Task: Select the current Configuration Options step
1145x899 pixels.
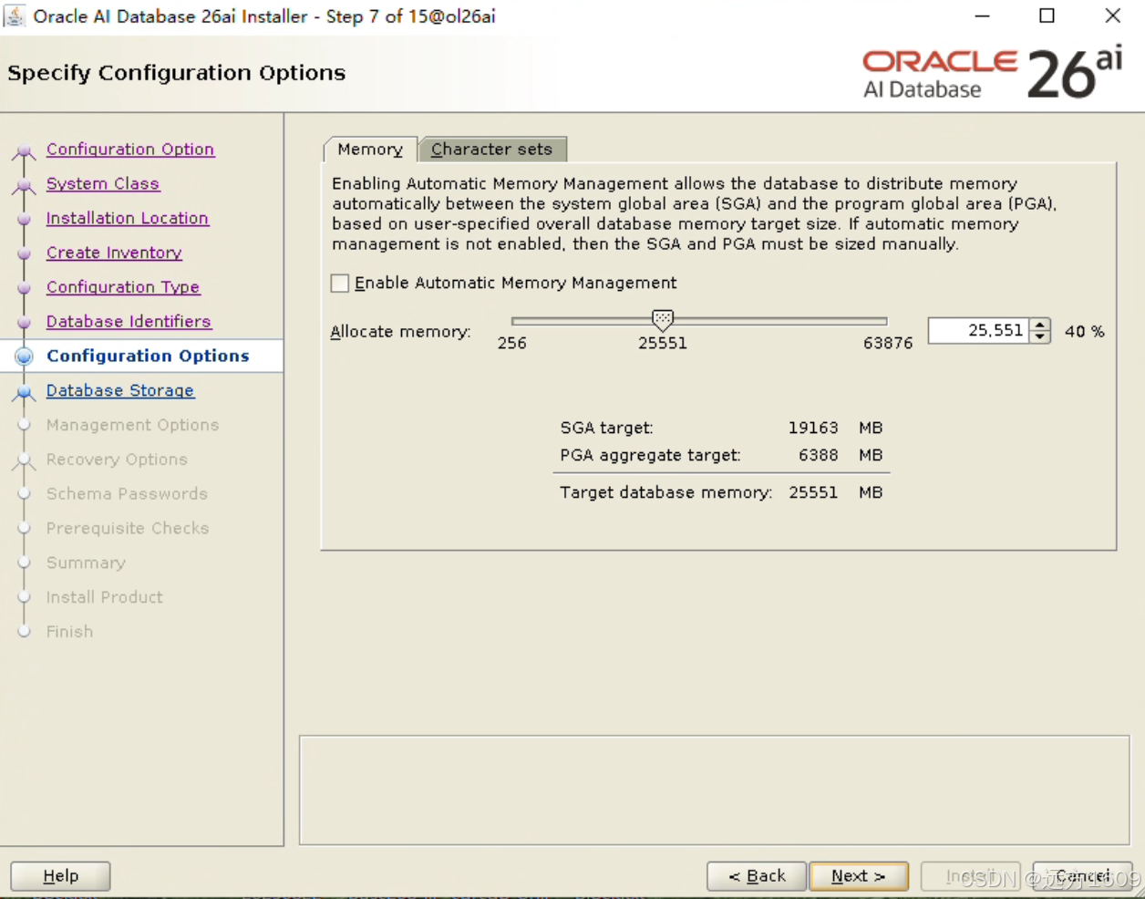Action: click(148, 356)
